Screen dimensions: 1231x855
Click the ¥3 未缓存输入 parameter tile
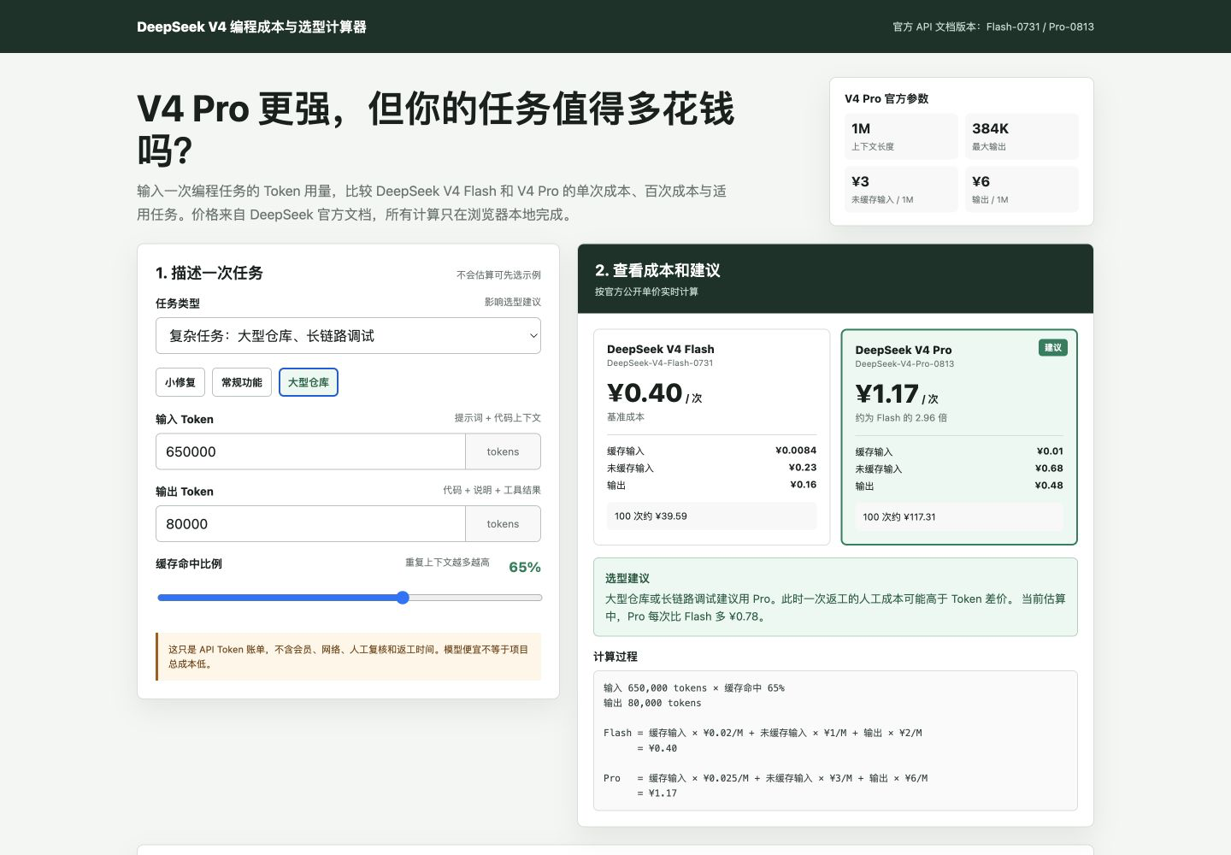901,189
